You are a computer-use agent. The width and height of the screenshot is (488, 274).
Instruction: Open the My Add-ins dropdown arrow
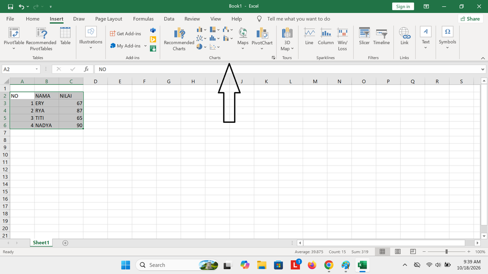pyautogui.click(x=145, y=46)
